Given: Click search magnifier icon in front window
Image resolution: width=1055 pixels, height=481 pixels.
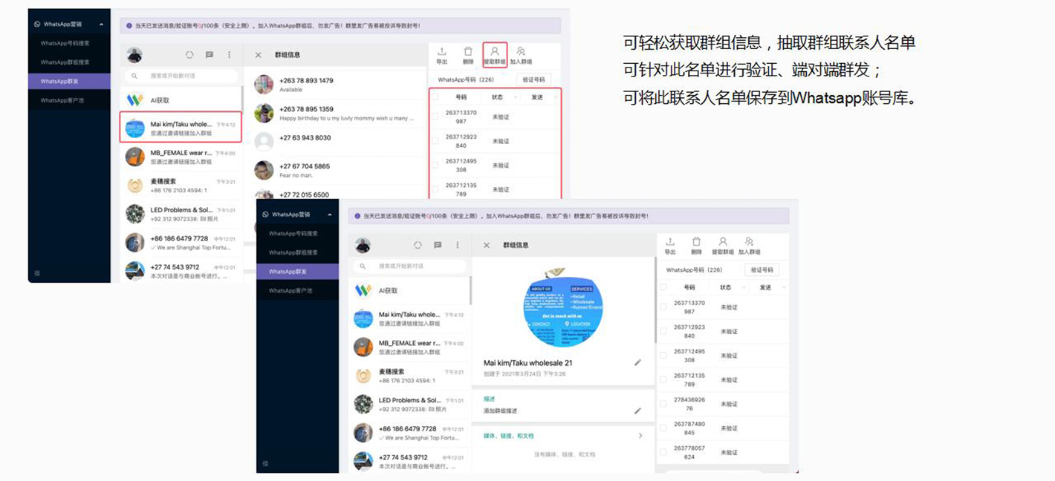Looking at the screenshot, I should point(363,266).
